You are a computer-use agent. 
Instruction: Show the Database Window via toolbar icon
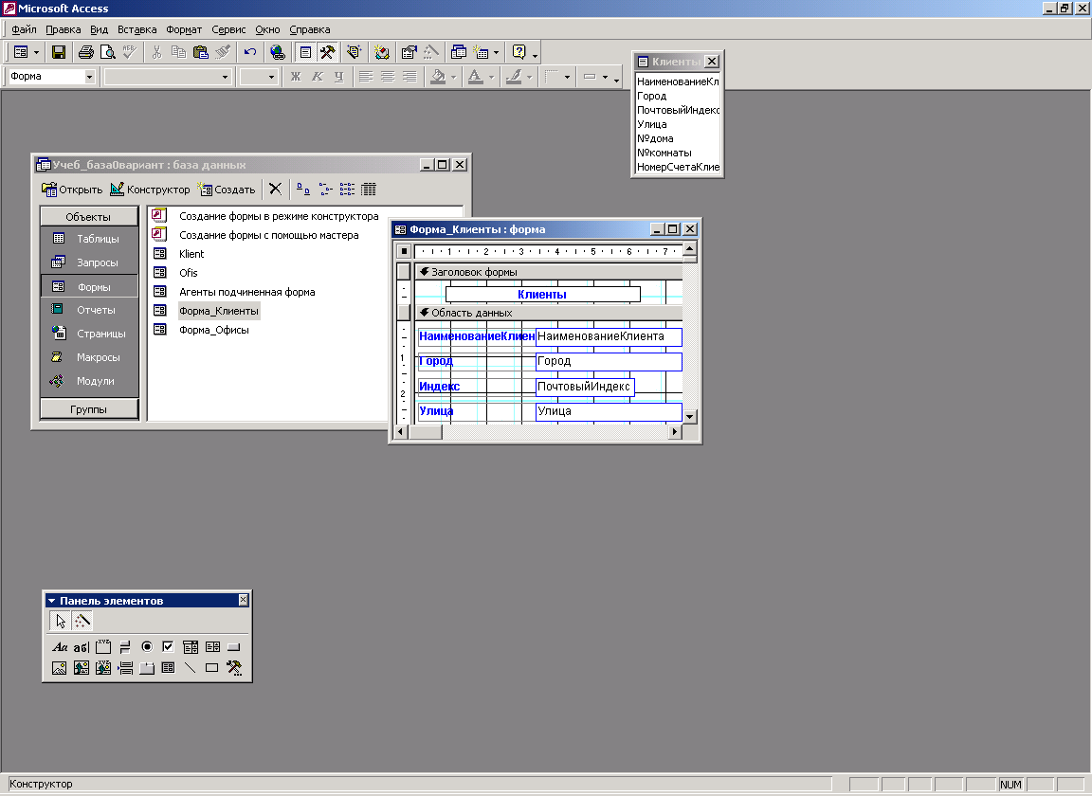(x=458, y=52)
